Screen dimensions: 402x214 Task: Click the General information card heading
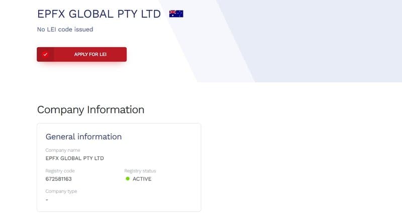(x=83, y=136)
